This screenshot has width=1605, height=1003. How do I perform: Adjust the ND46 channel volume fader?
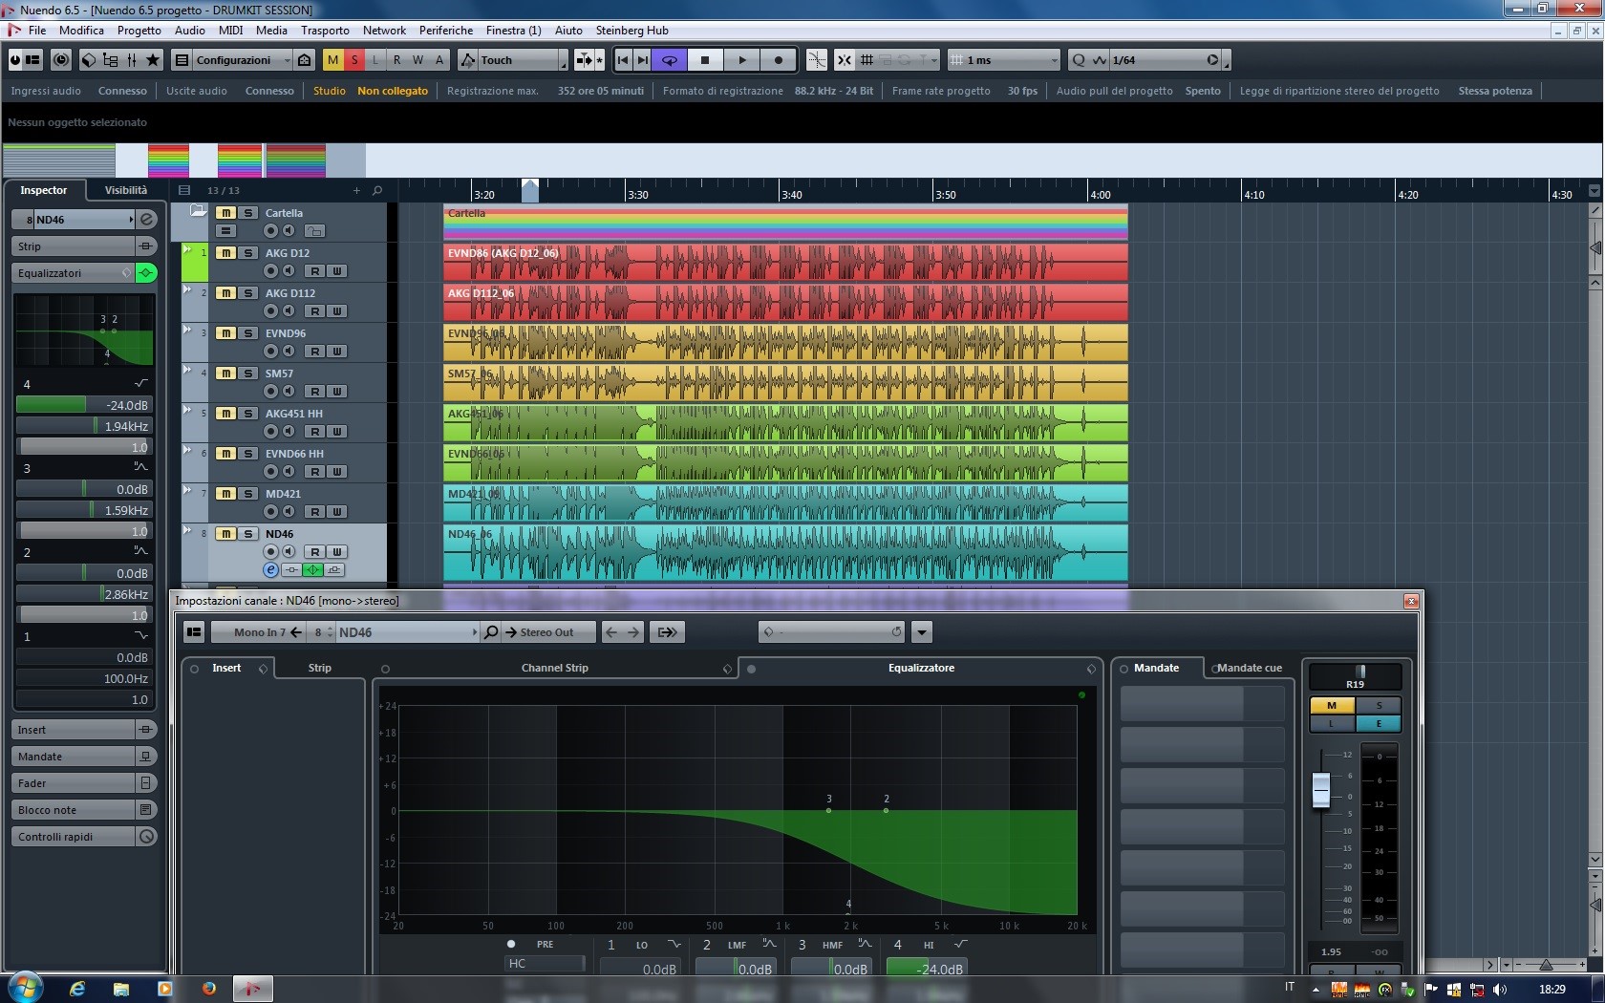point(1321,789)
